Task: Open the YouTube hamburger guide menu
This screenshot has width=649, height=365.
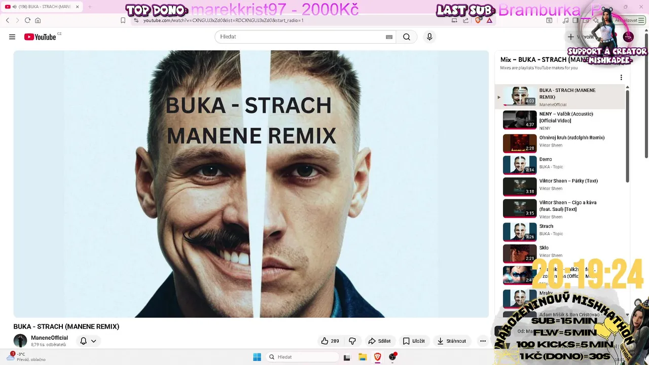Action: point(12,37)
